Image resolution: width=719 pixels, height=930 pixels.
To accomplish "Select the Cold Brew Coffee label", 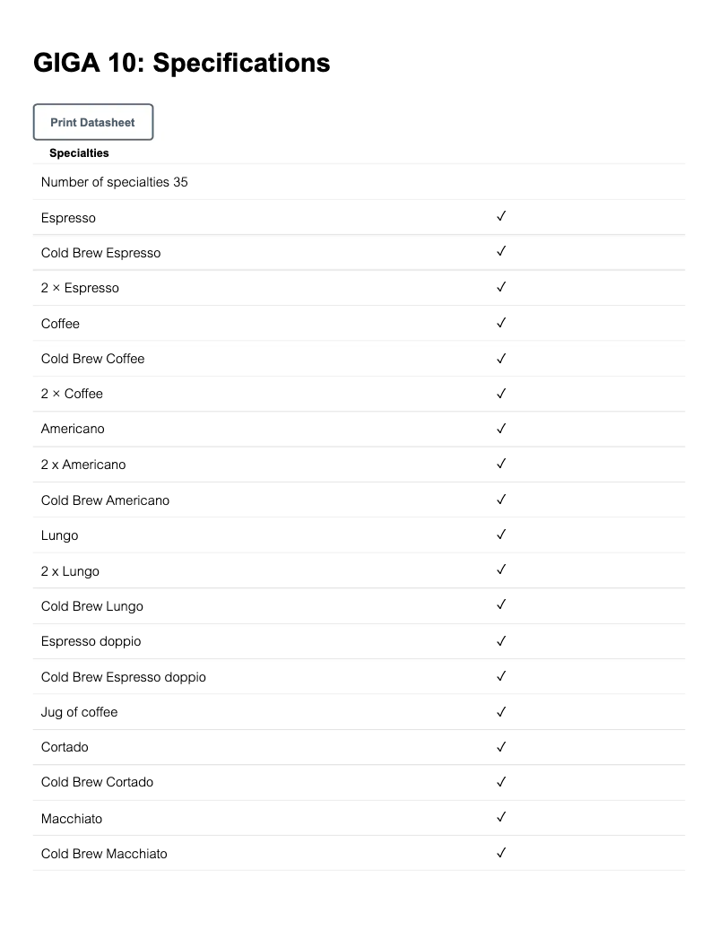I will [x=92, y=359].
